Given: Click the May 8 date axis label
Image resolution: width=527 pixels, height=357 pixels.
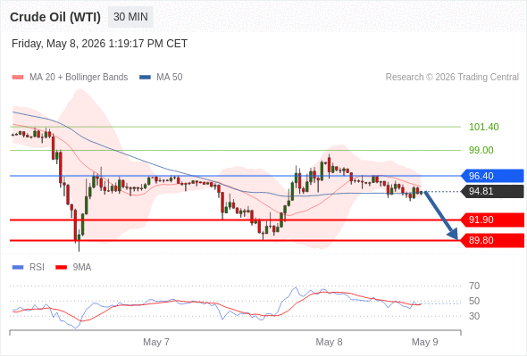Looking at the screenshot, I should coord(329,342).
